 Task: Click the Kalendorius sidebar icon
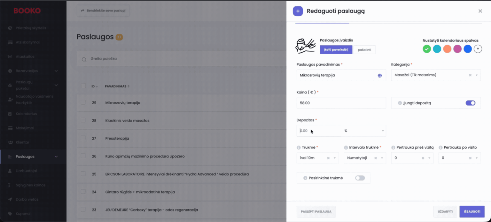click(x=10, y=114)
